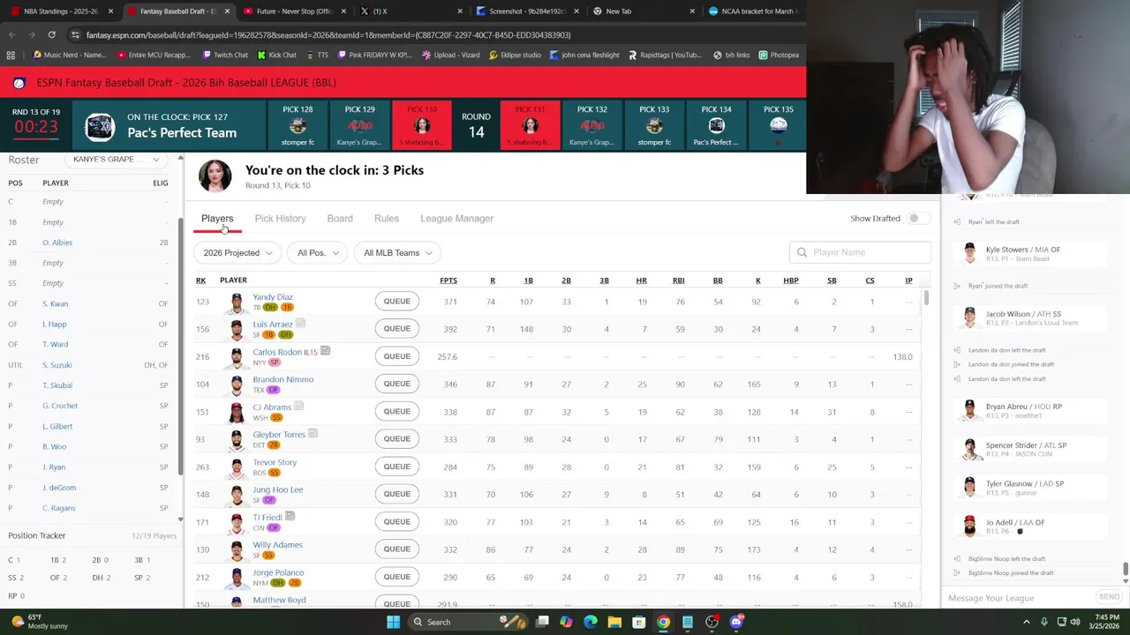The image size is (1130, 635).
Task: Open File Explorer from the taskbar
Action: [614, 622]
